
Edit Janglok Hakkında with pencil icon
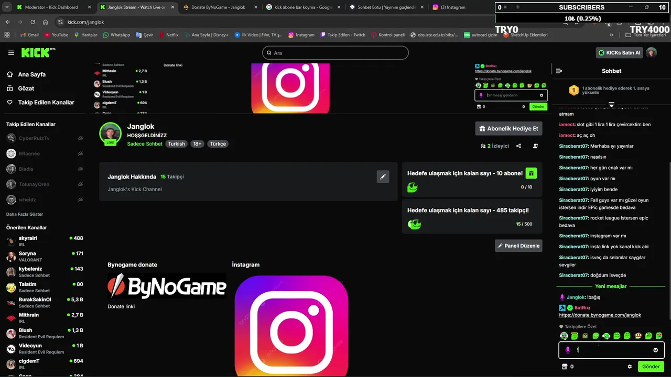(383, 177)
